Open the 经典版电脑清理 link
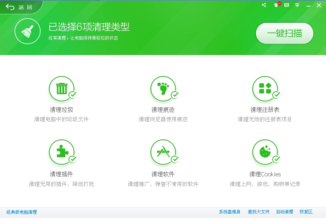Viewport: 326px width, 218px height. (x=22, y=212)
